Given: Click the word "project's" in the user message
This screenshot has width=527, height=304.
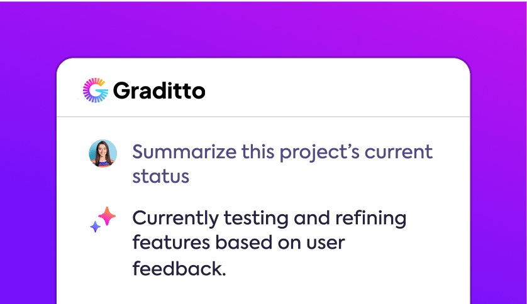Looking at the screenshot, I should [319, 153].
